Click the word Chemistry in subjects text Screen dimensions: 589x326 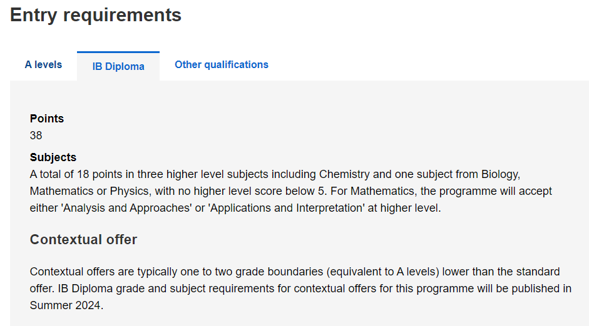click(344, 174)
